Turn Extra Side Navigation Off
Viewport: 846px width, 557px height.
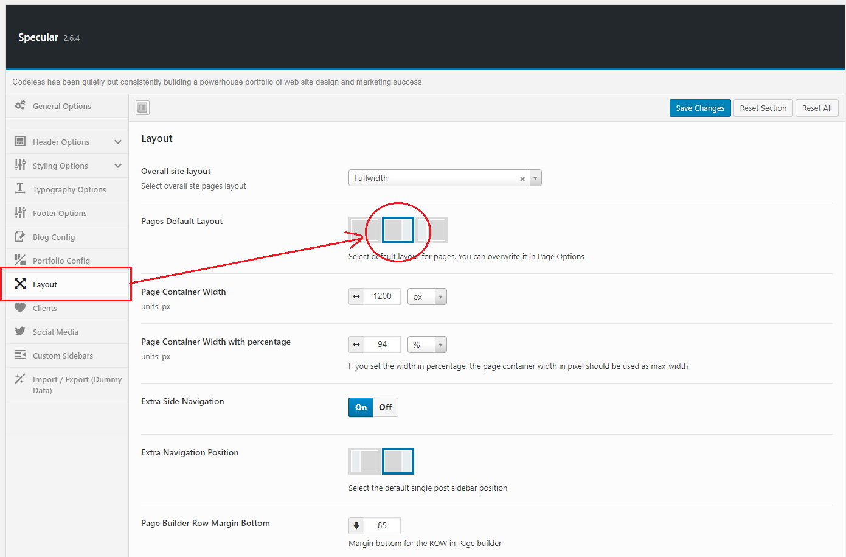(386, 407)
